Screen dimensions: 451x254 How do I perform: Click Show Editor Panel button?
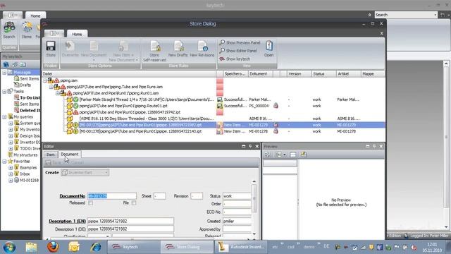pyautogui.click(x=238, y=51)
